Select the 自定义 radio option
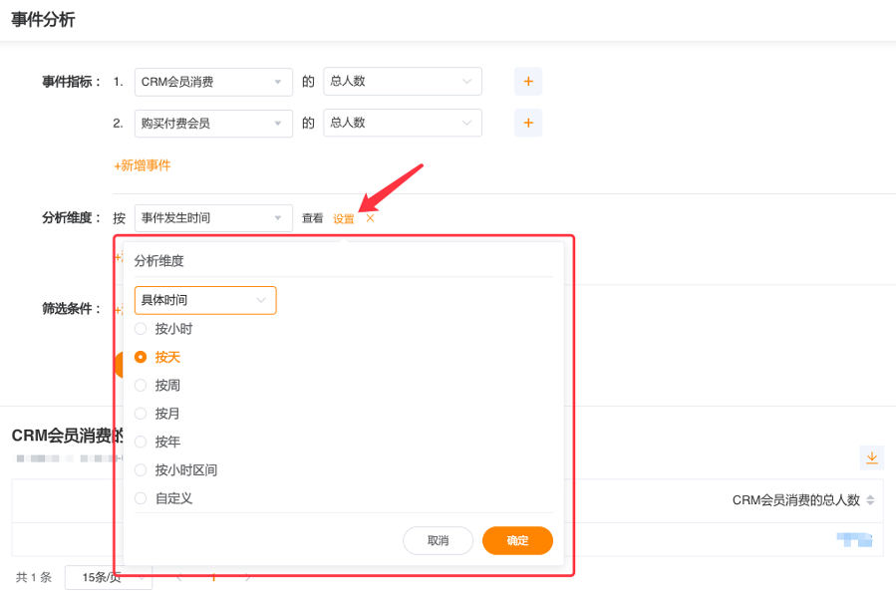896x600 pixels. [141, 498]
